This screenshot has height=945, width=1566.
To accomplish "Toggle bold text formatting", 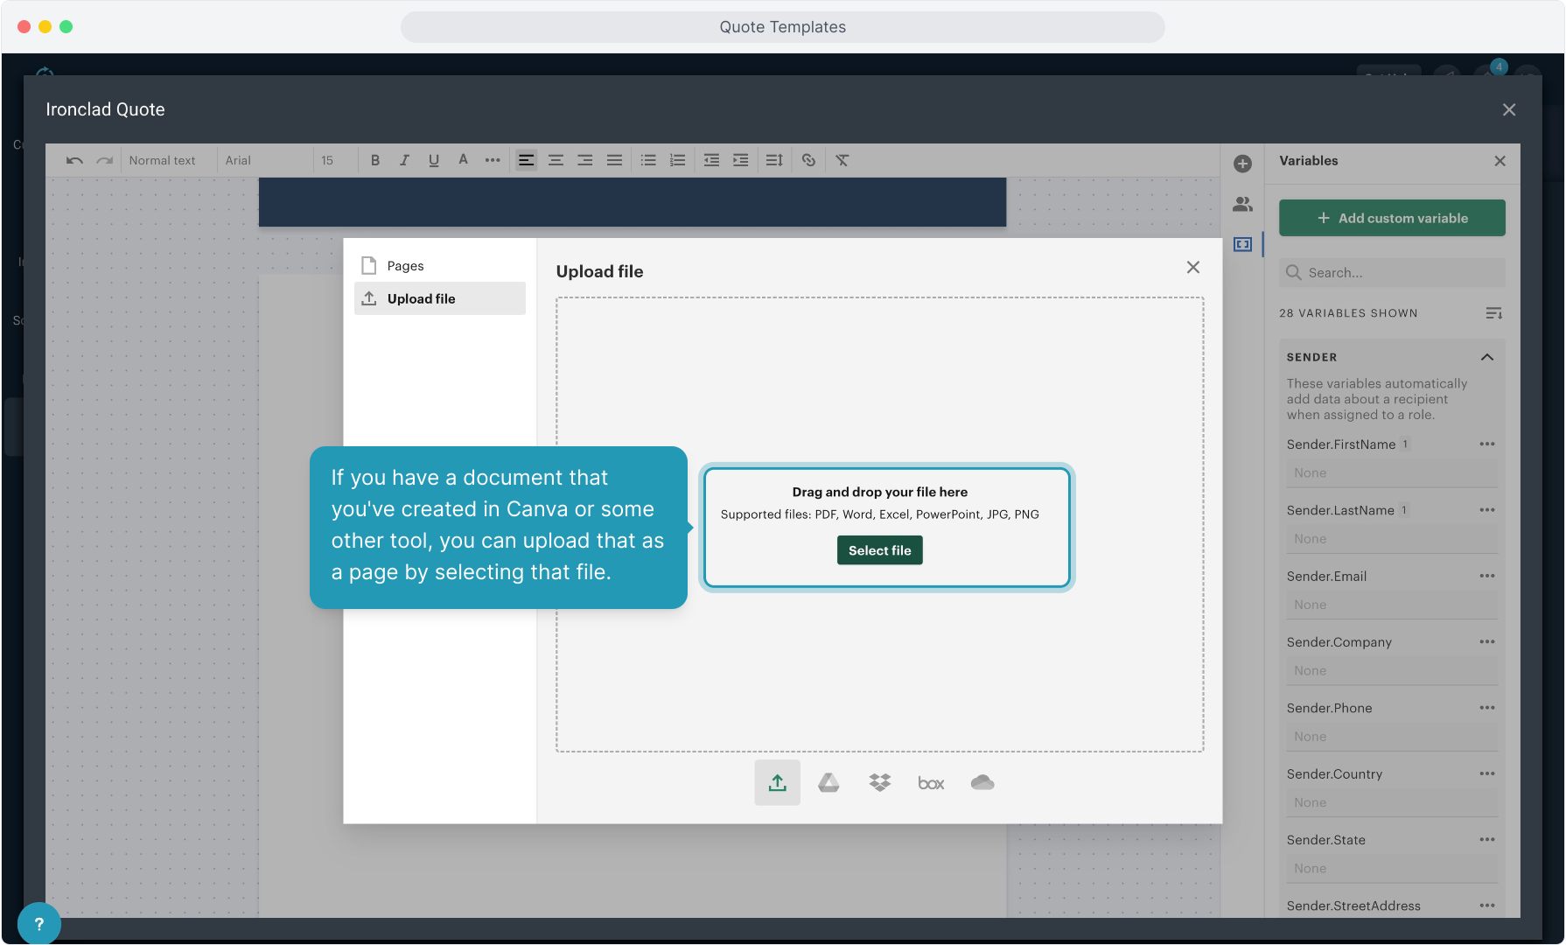I will [375, 160].
